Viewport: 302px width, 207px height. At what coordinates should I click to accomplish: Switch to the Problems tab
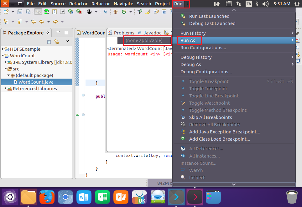click(121, 33)
